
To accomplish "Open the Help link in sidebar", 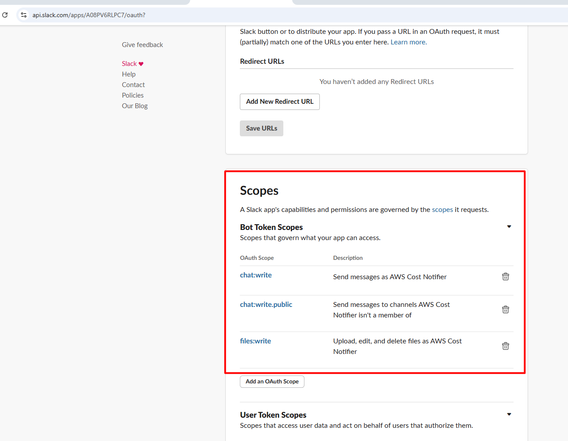I will [129, 74].
